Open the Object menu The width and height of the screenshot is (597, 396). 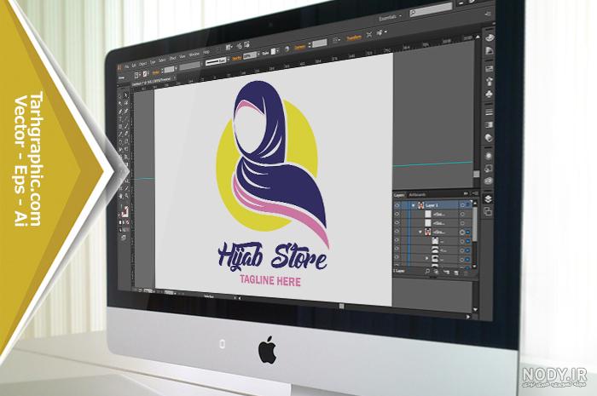(x=142, y=64)
